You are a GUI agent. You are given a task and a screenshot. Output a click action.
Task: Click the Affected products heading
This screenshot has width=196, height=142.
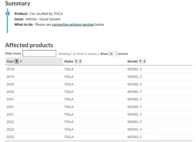(x=29, y=45)
